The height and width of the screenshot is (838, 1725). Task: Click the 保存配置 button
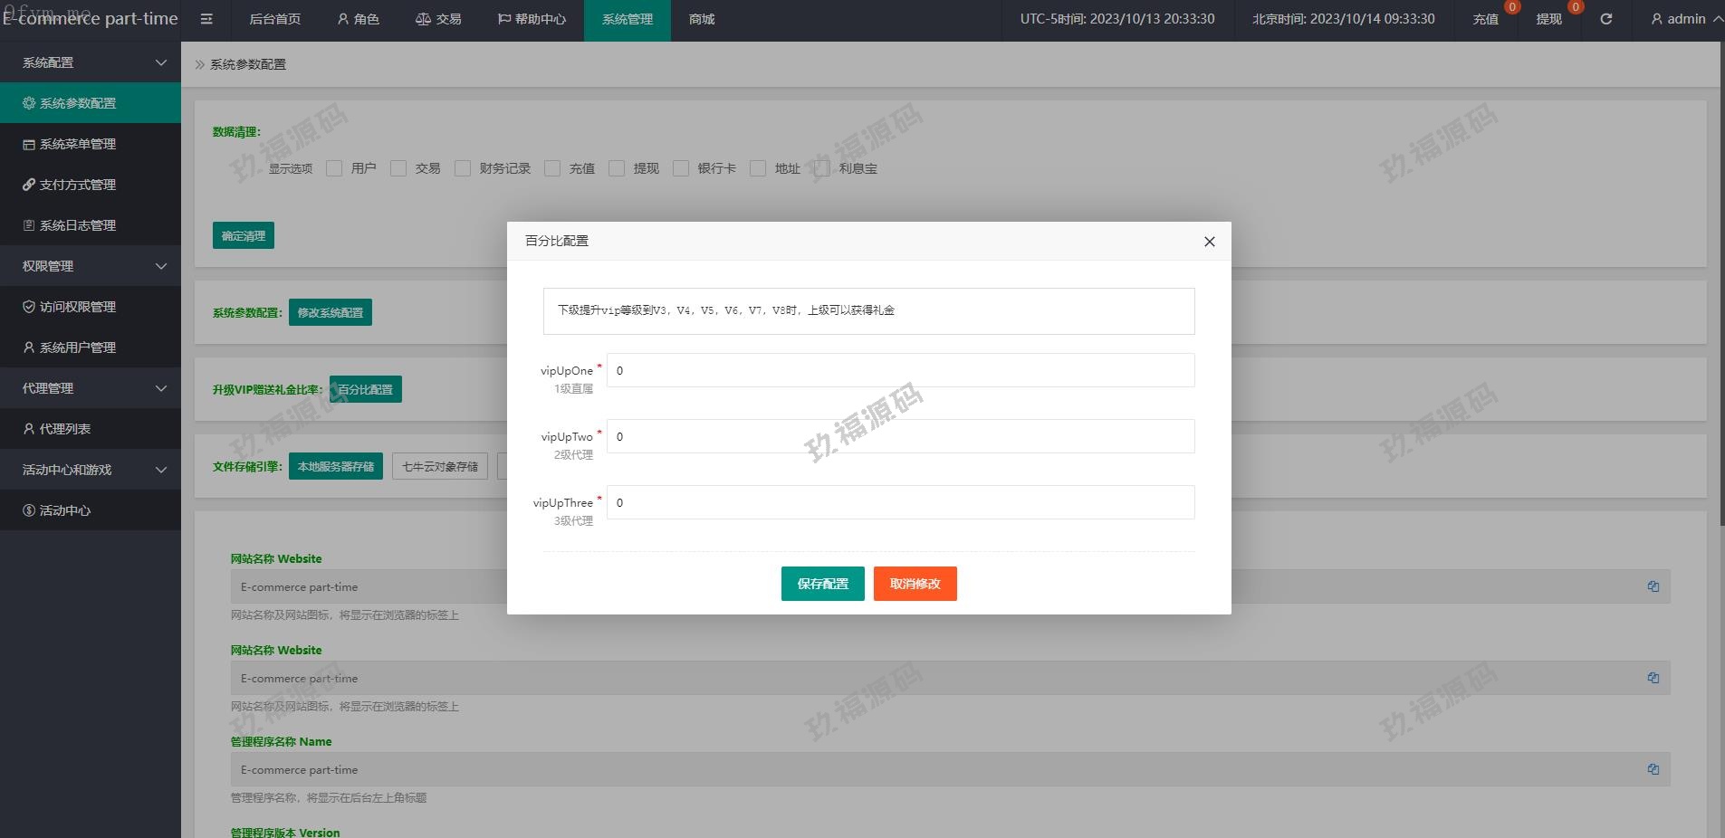(x=822, y=584)
